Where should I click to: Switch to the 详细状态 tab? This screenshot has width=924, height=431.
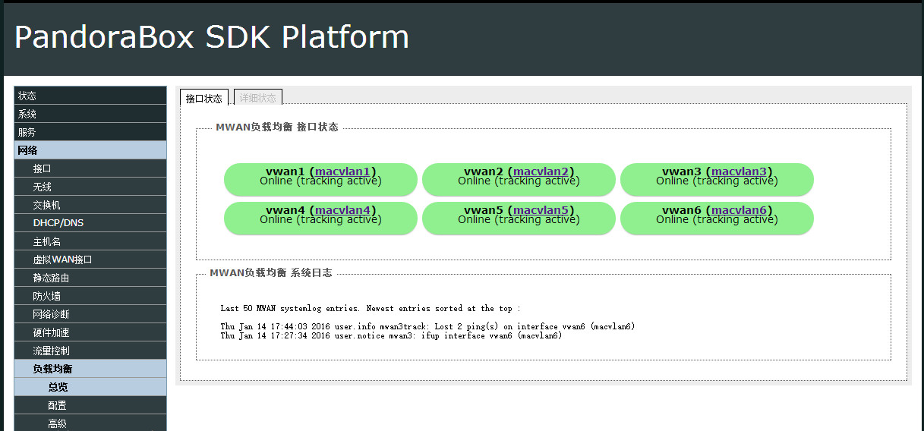point(258,98)
